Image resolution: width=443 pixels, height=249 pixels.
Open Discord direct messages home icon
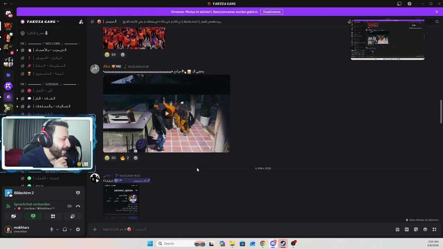(8, 13)
